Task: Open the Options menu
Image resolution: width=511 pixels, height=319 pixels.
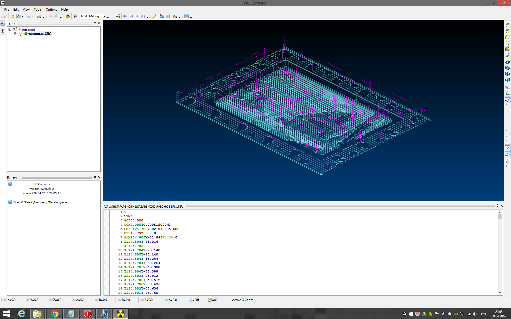Action: click(x=51, y=9)
